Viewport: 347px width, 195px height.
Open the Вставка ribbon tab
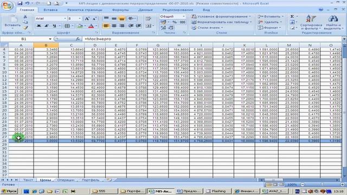tap(50, 10)
